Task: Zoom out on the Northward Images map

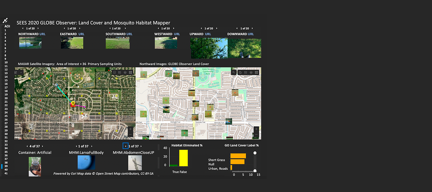Action: (x=256, y=135)
